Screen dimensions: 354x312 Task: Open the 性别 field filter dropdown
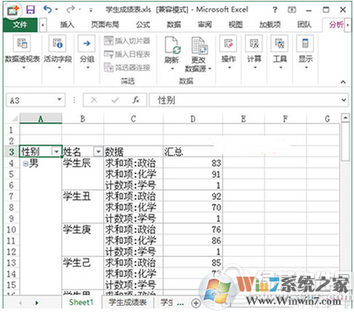point(57,152)
